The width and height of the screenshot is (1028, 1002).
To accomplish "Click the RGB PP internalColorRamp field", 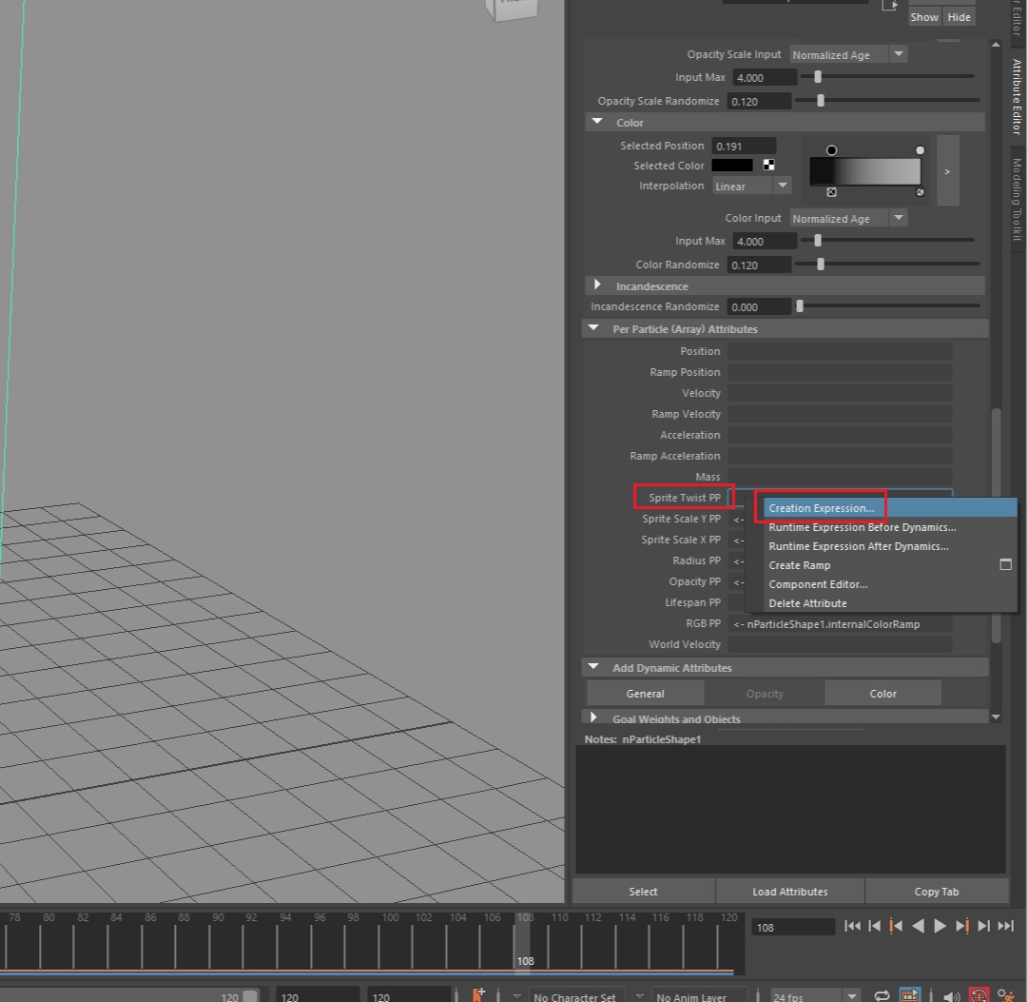I will [x=840, y=623].
